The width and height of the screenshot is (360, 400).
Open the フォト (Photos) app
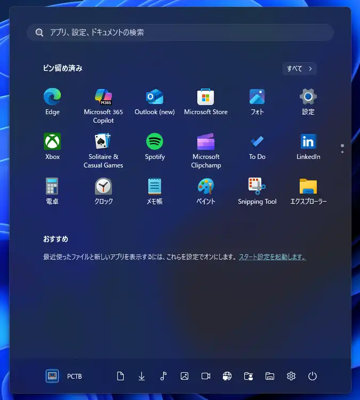[x=257, y=102]
